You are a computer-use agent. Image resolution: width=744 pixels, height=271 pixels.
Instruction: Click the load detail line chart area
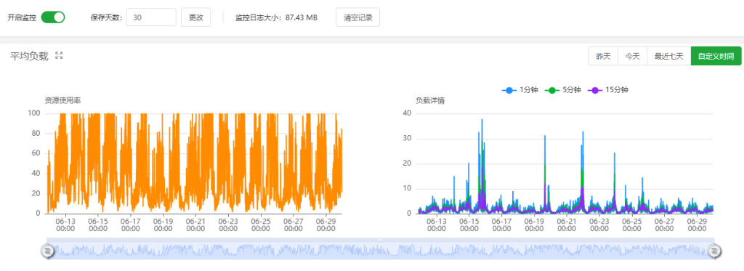click(565, 163)
